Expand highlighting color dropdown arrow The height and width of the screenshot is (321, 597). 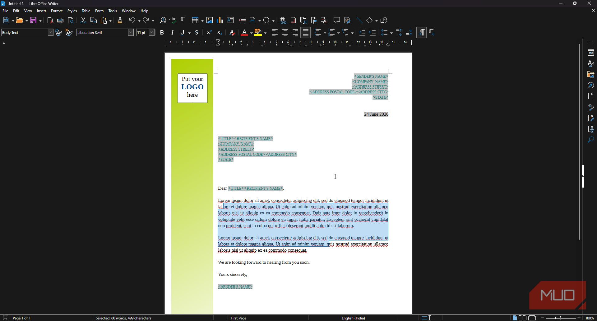[265, 33]
